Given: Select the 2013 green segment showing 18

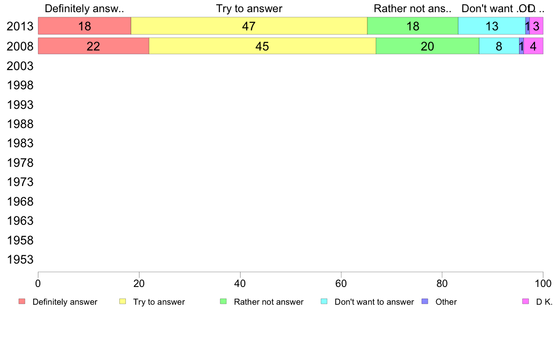Looking at the screenshot, I should click(413, 26).
